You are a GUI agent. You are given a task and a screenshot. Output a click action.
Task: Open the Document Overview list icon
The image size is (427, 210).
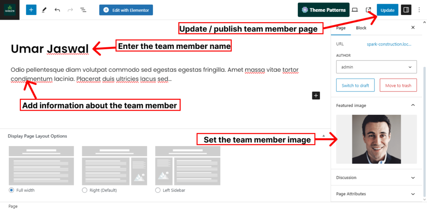pos(83,10)
